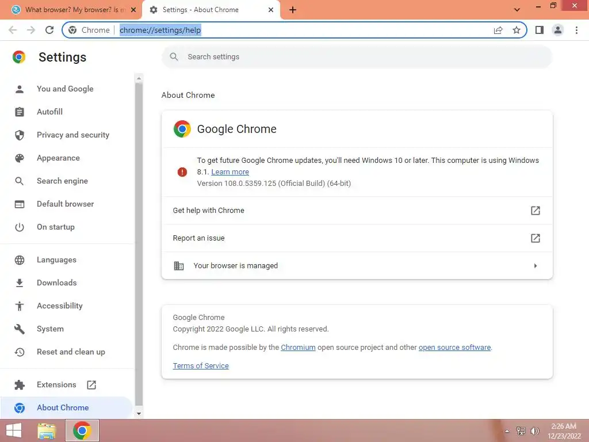Image resolution: width=589 pixels, height=442 pixels.
Task: Click the external link icon beside Extensions
Action: click(x=91, y=385)
